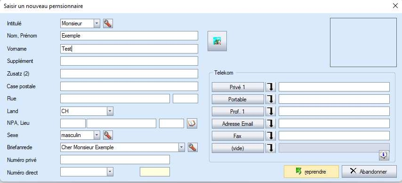
Task: Click the arrow next to Adresse Email
Action: 271,124
